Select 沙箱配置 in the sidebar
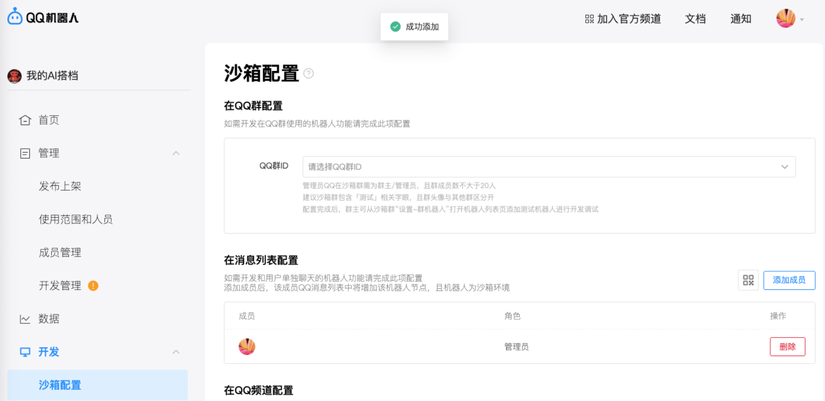Image resolution: width=825 pixels, height=401 pixels. (x=60, y=385)
